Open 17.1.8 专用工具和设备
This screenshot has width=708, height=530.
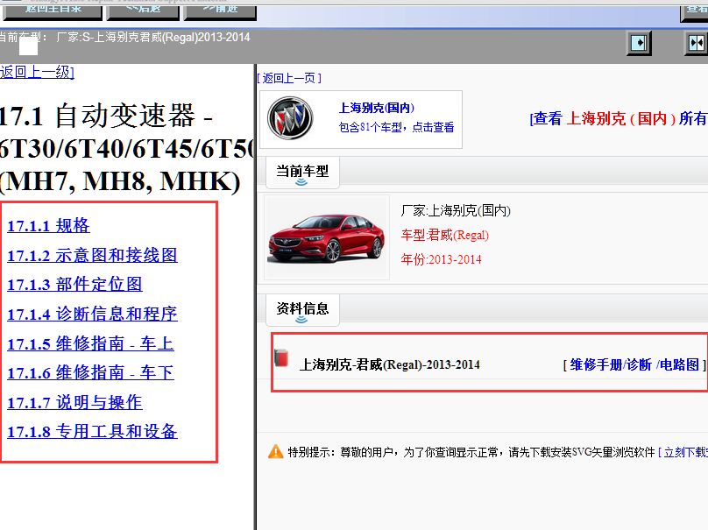tap(92, 432)
